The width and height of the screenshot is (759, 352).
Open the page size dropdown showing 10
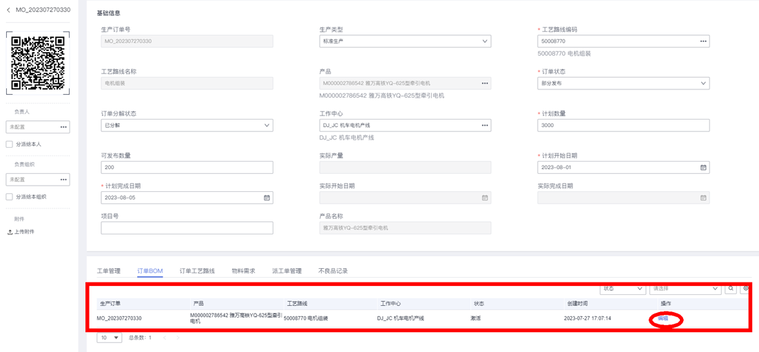[110, 338]
